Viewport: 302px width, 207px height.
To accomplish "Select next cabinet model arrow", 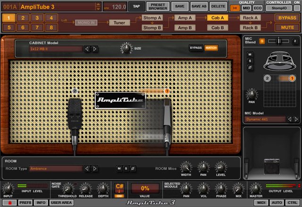I will coord(94,49).
